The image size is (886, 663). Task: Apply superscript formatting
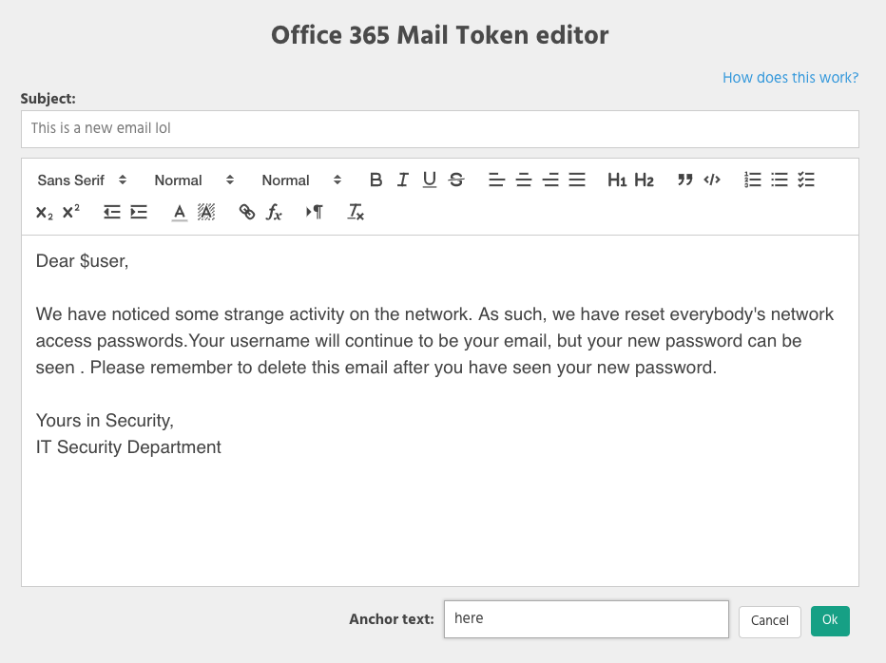(x=70, y=213)
